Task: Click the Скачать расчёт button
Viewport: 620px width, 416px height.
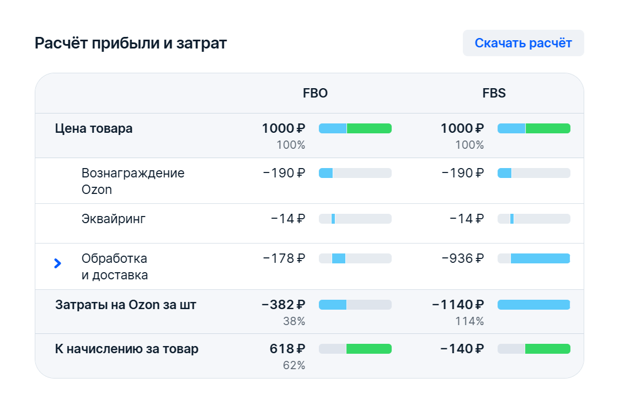Action: (523, 43)
